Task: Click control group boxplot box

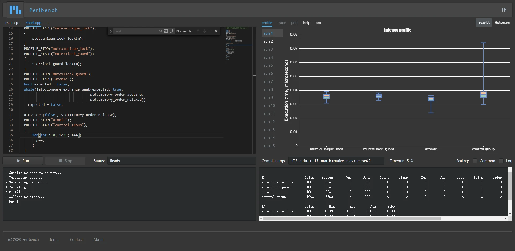Action: point(483,95)
